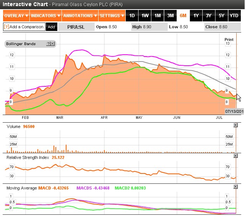Screen dimensions: 245x222
Task: Expand the ANNOTATIONS dropdown menu
Action: pyautogui.click(x=80, y=16)
